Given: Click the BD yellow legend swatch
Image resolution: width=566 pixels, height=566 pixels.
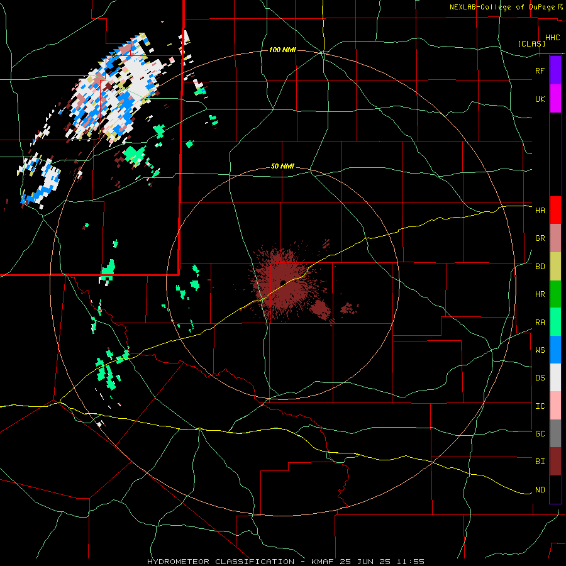Looking at the screenshot, I should pyautogui.click(x=555, y=267).
